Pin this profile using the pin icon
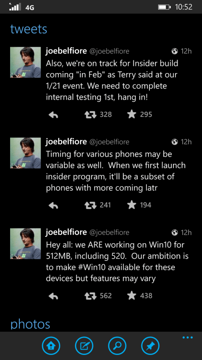This screenshot has height=360, width=202. (x=150, y=346)
